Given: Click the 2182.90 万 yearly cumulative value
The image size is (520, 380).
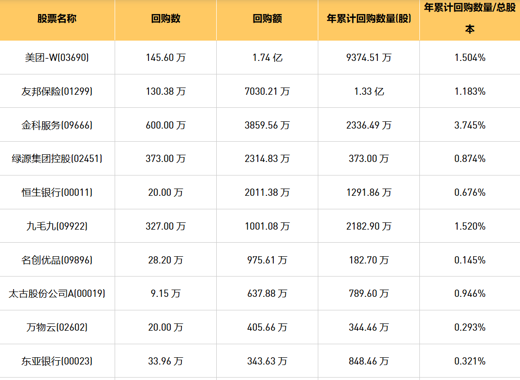Looking at the screenshot, I should pos(369,226).
